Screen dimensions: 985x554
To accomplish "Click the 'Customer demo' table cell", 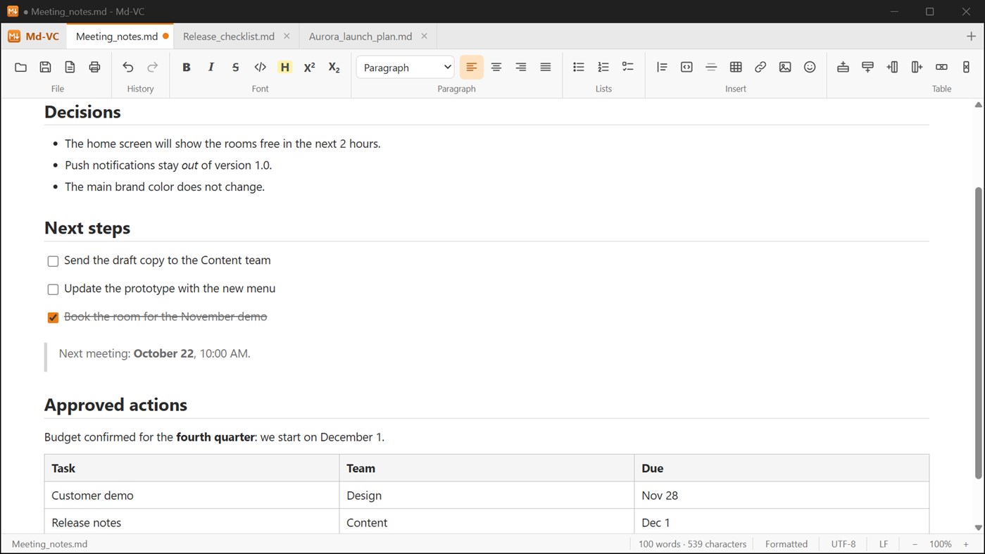I will pyautogui.click(x=192, y=496).
